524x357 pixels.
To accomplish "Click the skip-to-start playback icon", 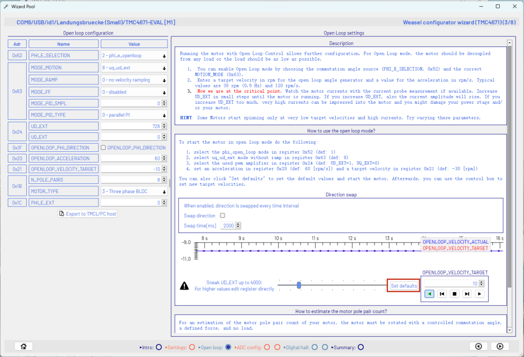I will (x=442, y=293).
